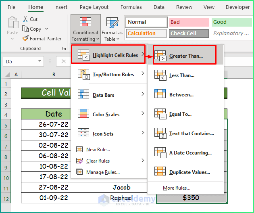Expand Highlight Cells Rules submenu chevron
The image size is (254, 213).
[143, 54]
